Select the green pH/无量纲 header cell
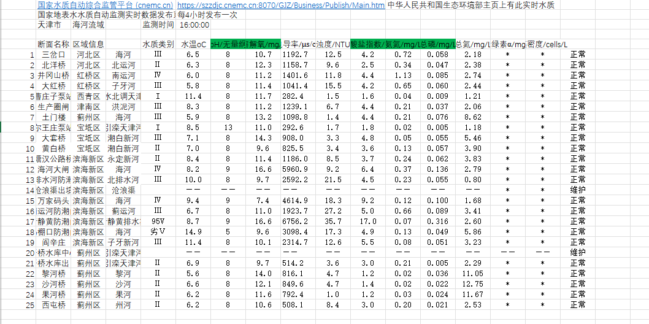 coord(228,45)
